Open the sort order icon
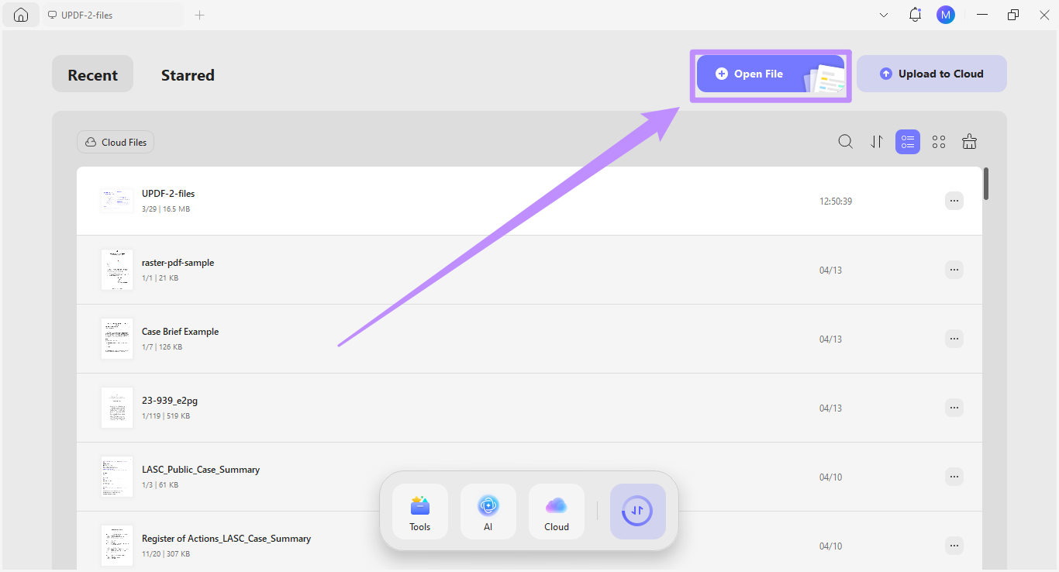The height and width of the screenshot is (572, 1059). (x=877, y=142)
